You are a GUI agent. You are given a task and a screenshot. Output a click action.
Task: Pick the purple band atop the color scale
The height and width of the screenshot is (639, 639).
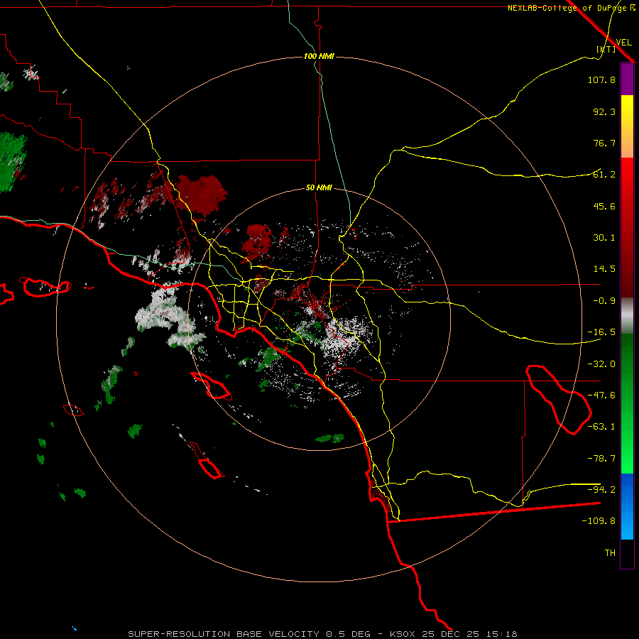627,79
